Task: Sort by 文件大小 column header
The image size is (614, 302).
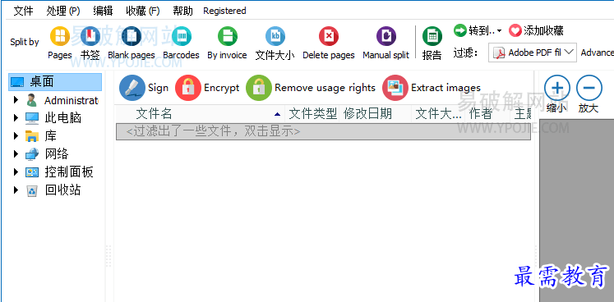Action: pos(439,114)
